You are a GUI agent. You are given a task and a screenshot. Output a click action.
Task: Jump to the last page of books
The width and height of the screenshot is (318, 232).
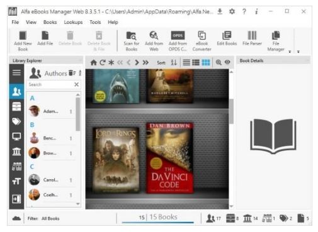pos(145,62)
